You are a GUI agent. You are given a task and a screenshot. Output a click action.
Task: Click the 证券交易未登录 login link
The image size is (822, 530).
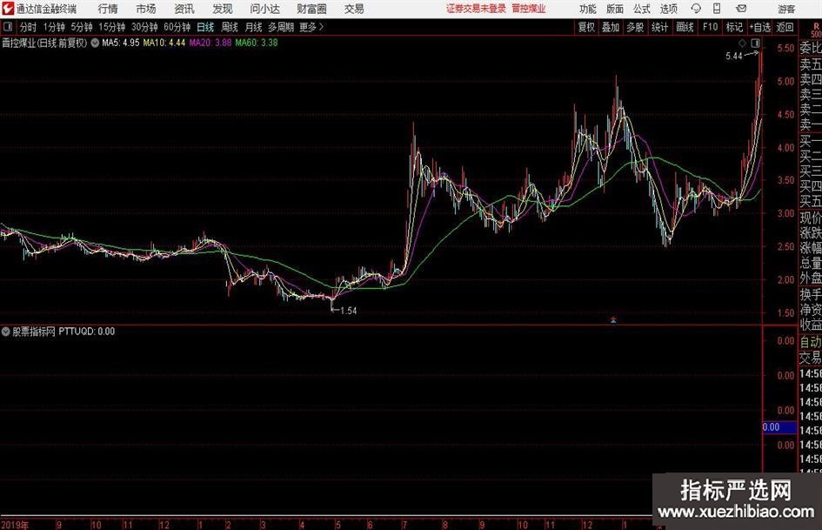[476, 9]
